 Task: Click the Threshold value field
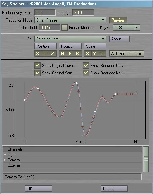click(49, 28)
